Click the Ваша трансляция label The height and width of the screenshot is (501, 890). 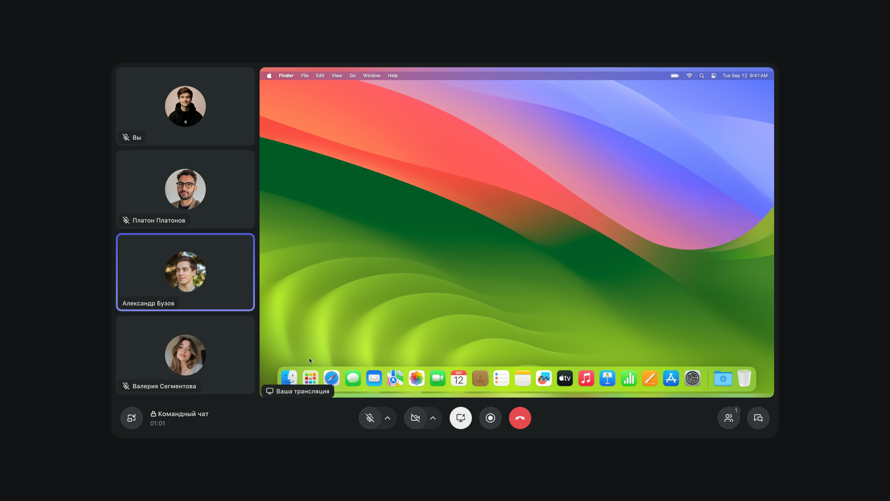click(298, 391)
